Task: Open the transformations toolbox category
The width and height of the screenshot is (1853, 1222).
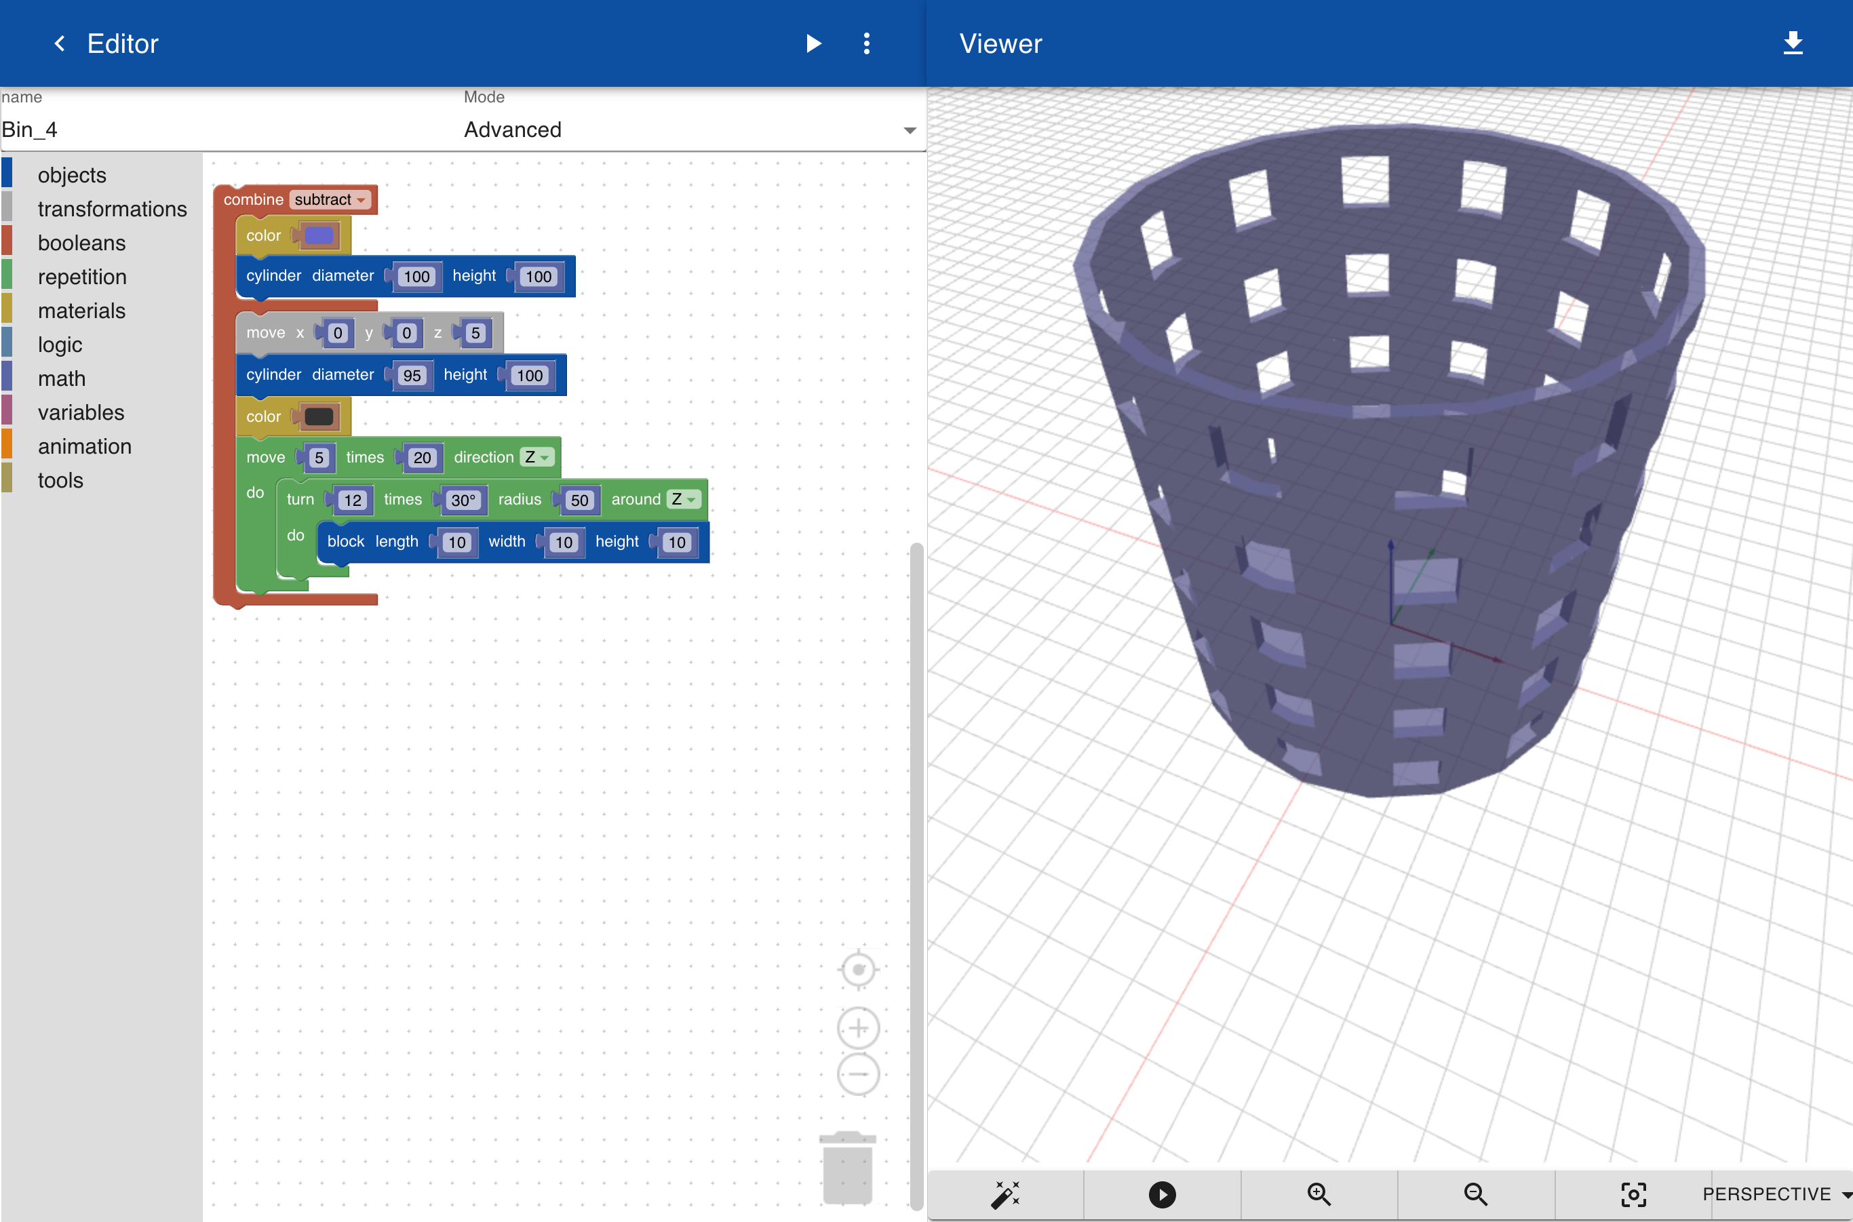Action: click(x=113, y=209)
